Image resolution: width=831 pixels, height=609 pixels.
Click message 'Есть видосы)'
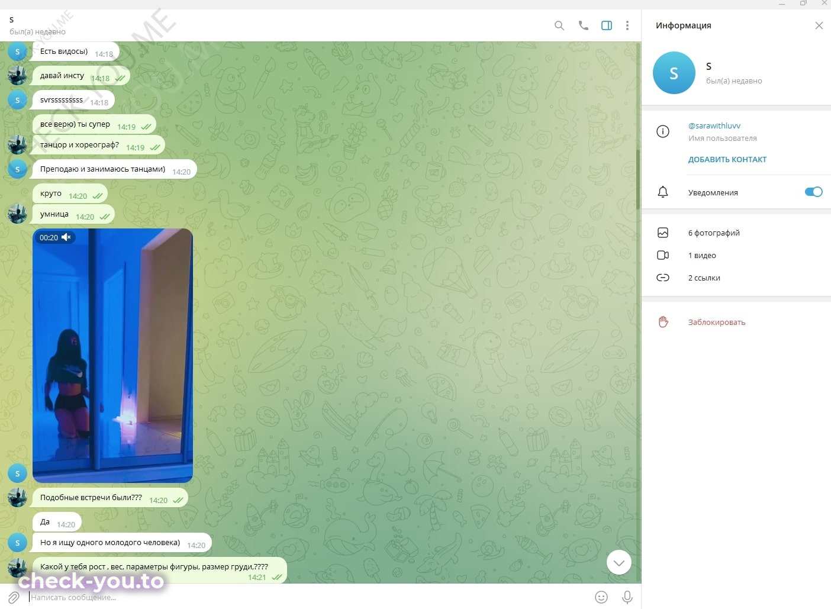point(76,51)
